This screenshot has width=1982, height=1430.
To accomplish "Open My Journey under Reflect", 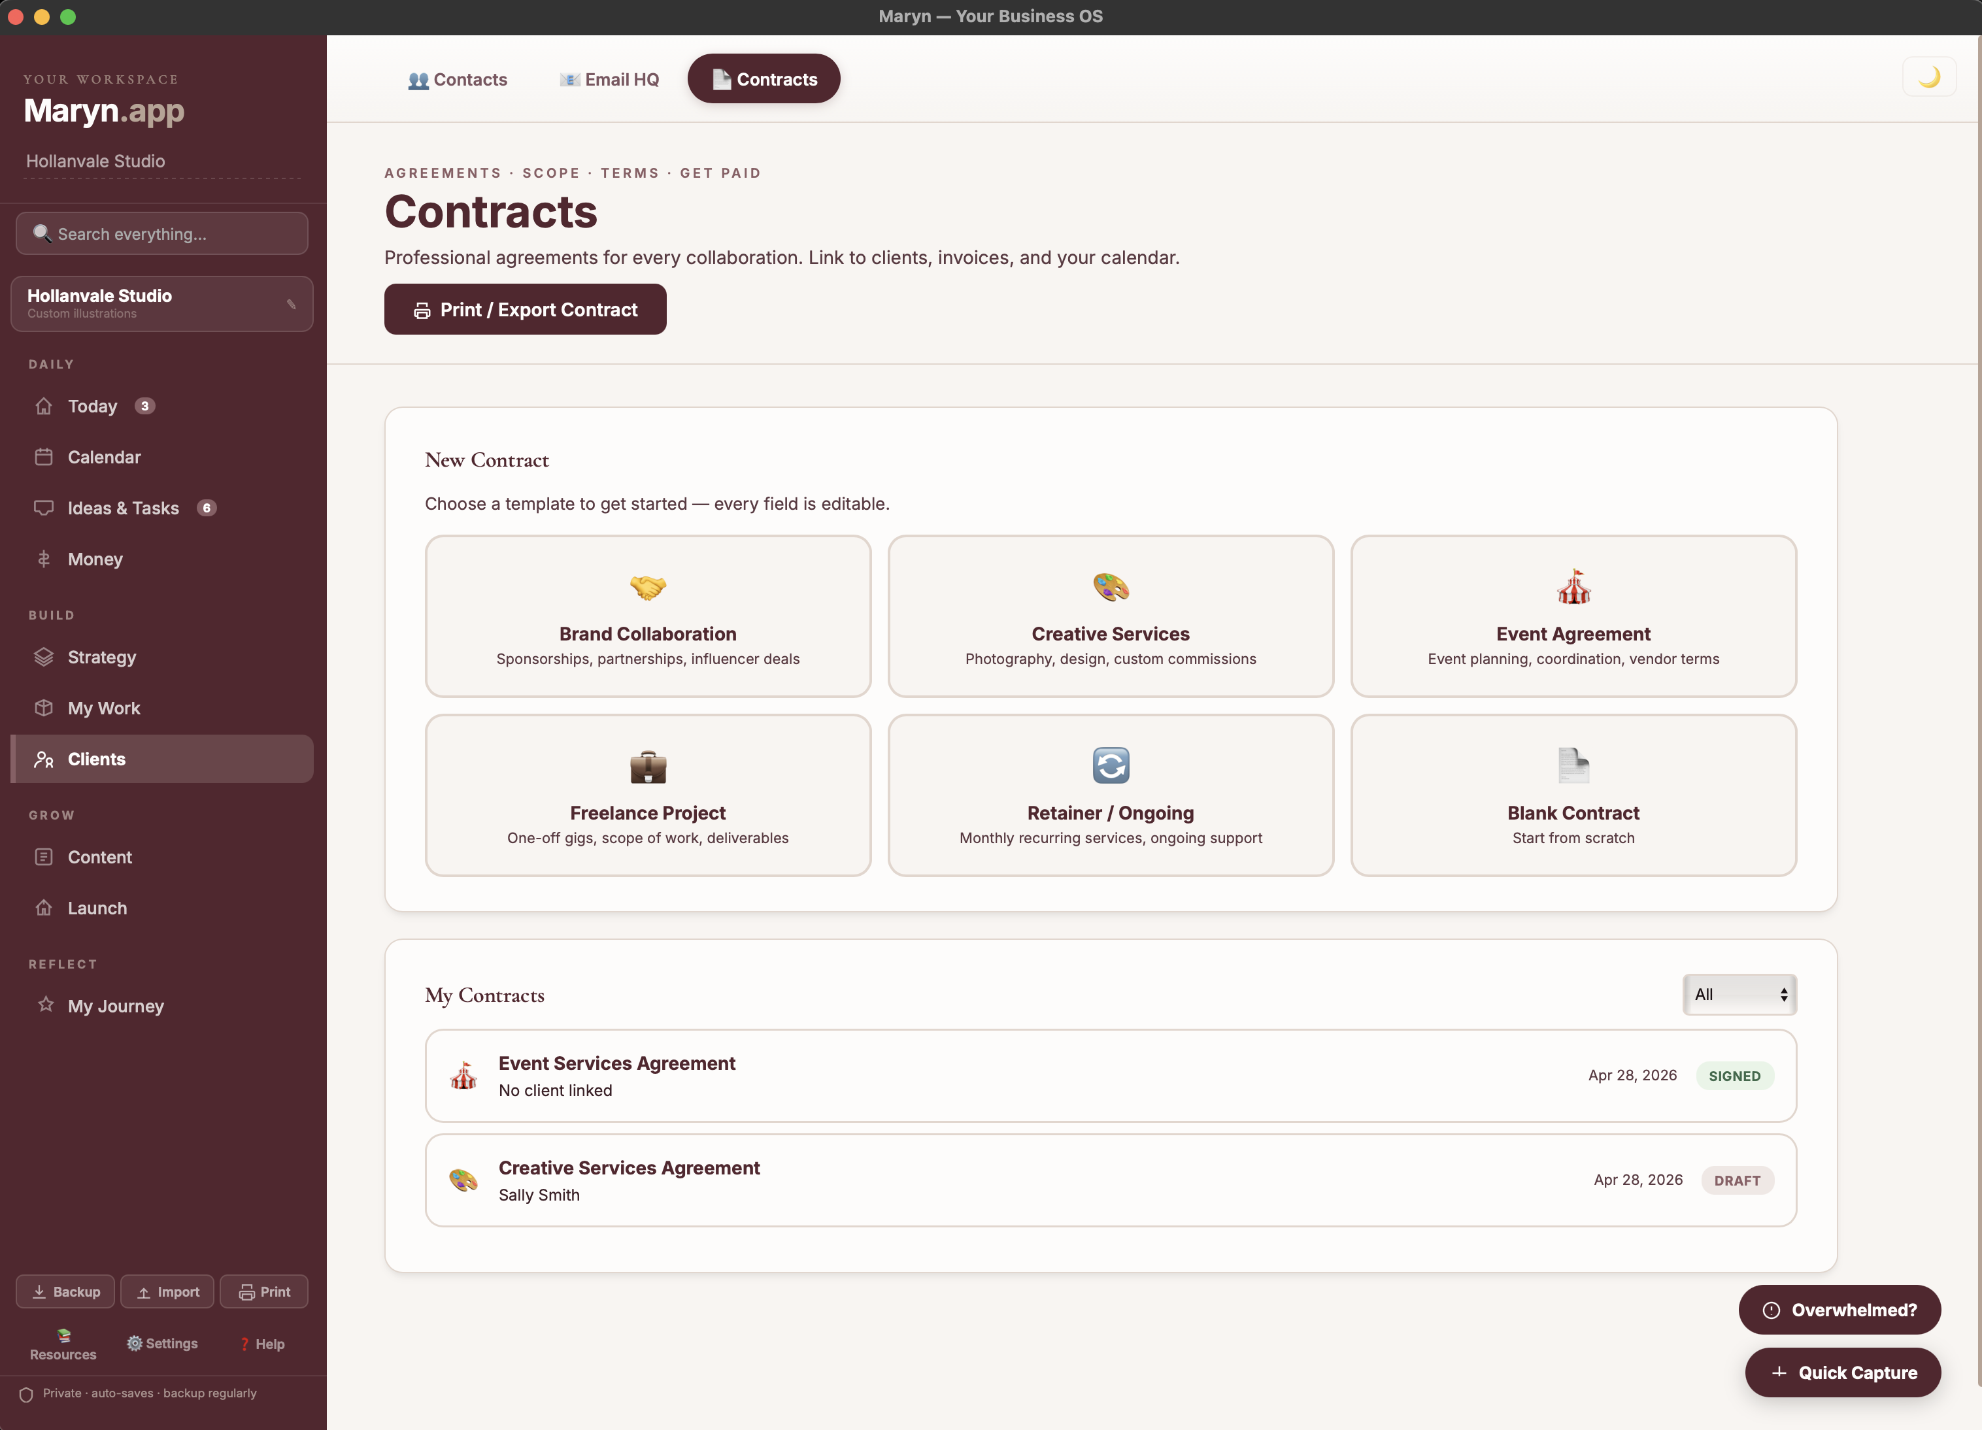I will click(116, 1005).
